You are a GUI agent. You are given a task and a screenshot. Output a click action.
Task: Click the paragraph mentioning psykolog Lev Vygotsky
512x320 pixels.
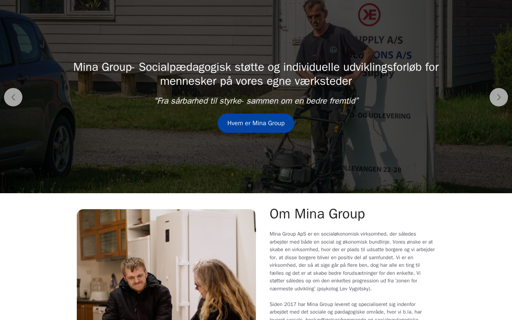tap(352, 261)
